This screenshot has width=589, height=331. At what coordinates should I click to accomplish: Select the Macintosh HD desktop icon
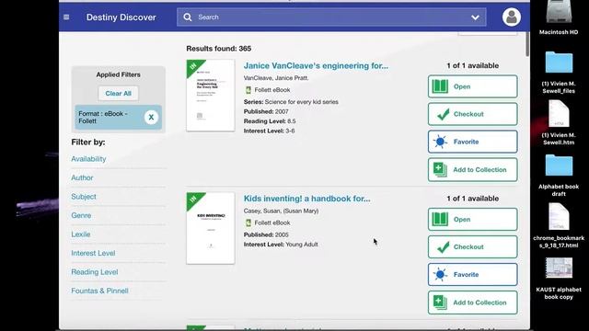pyautogui.click(x=559, y=12)
